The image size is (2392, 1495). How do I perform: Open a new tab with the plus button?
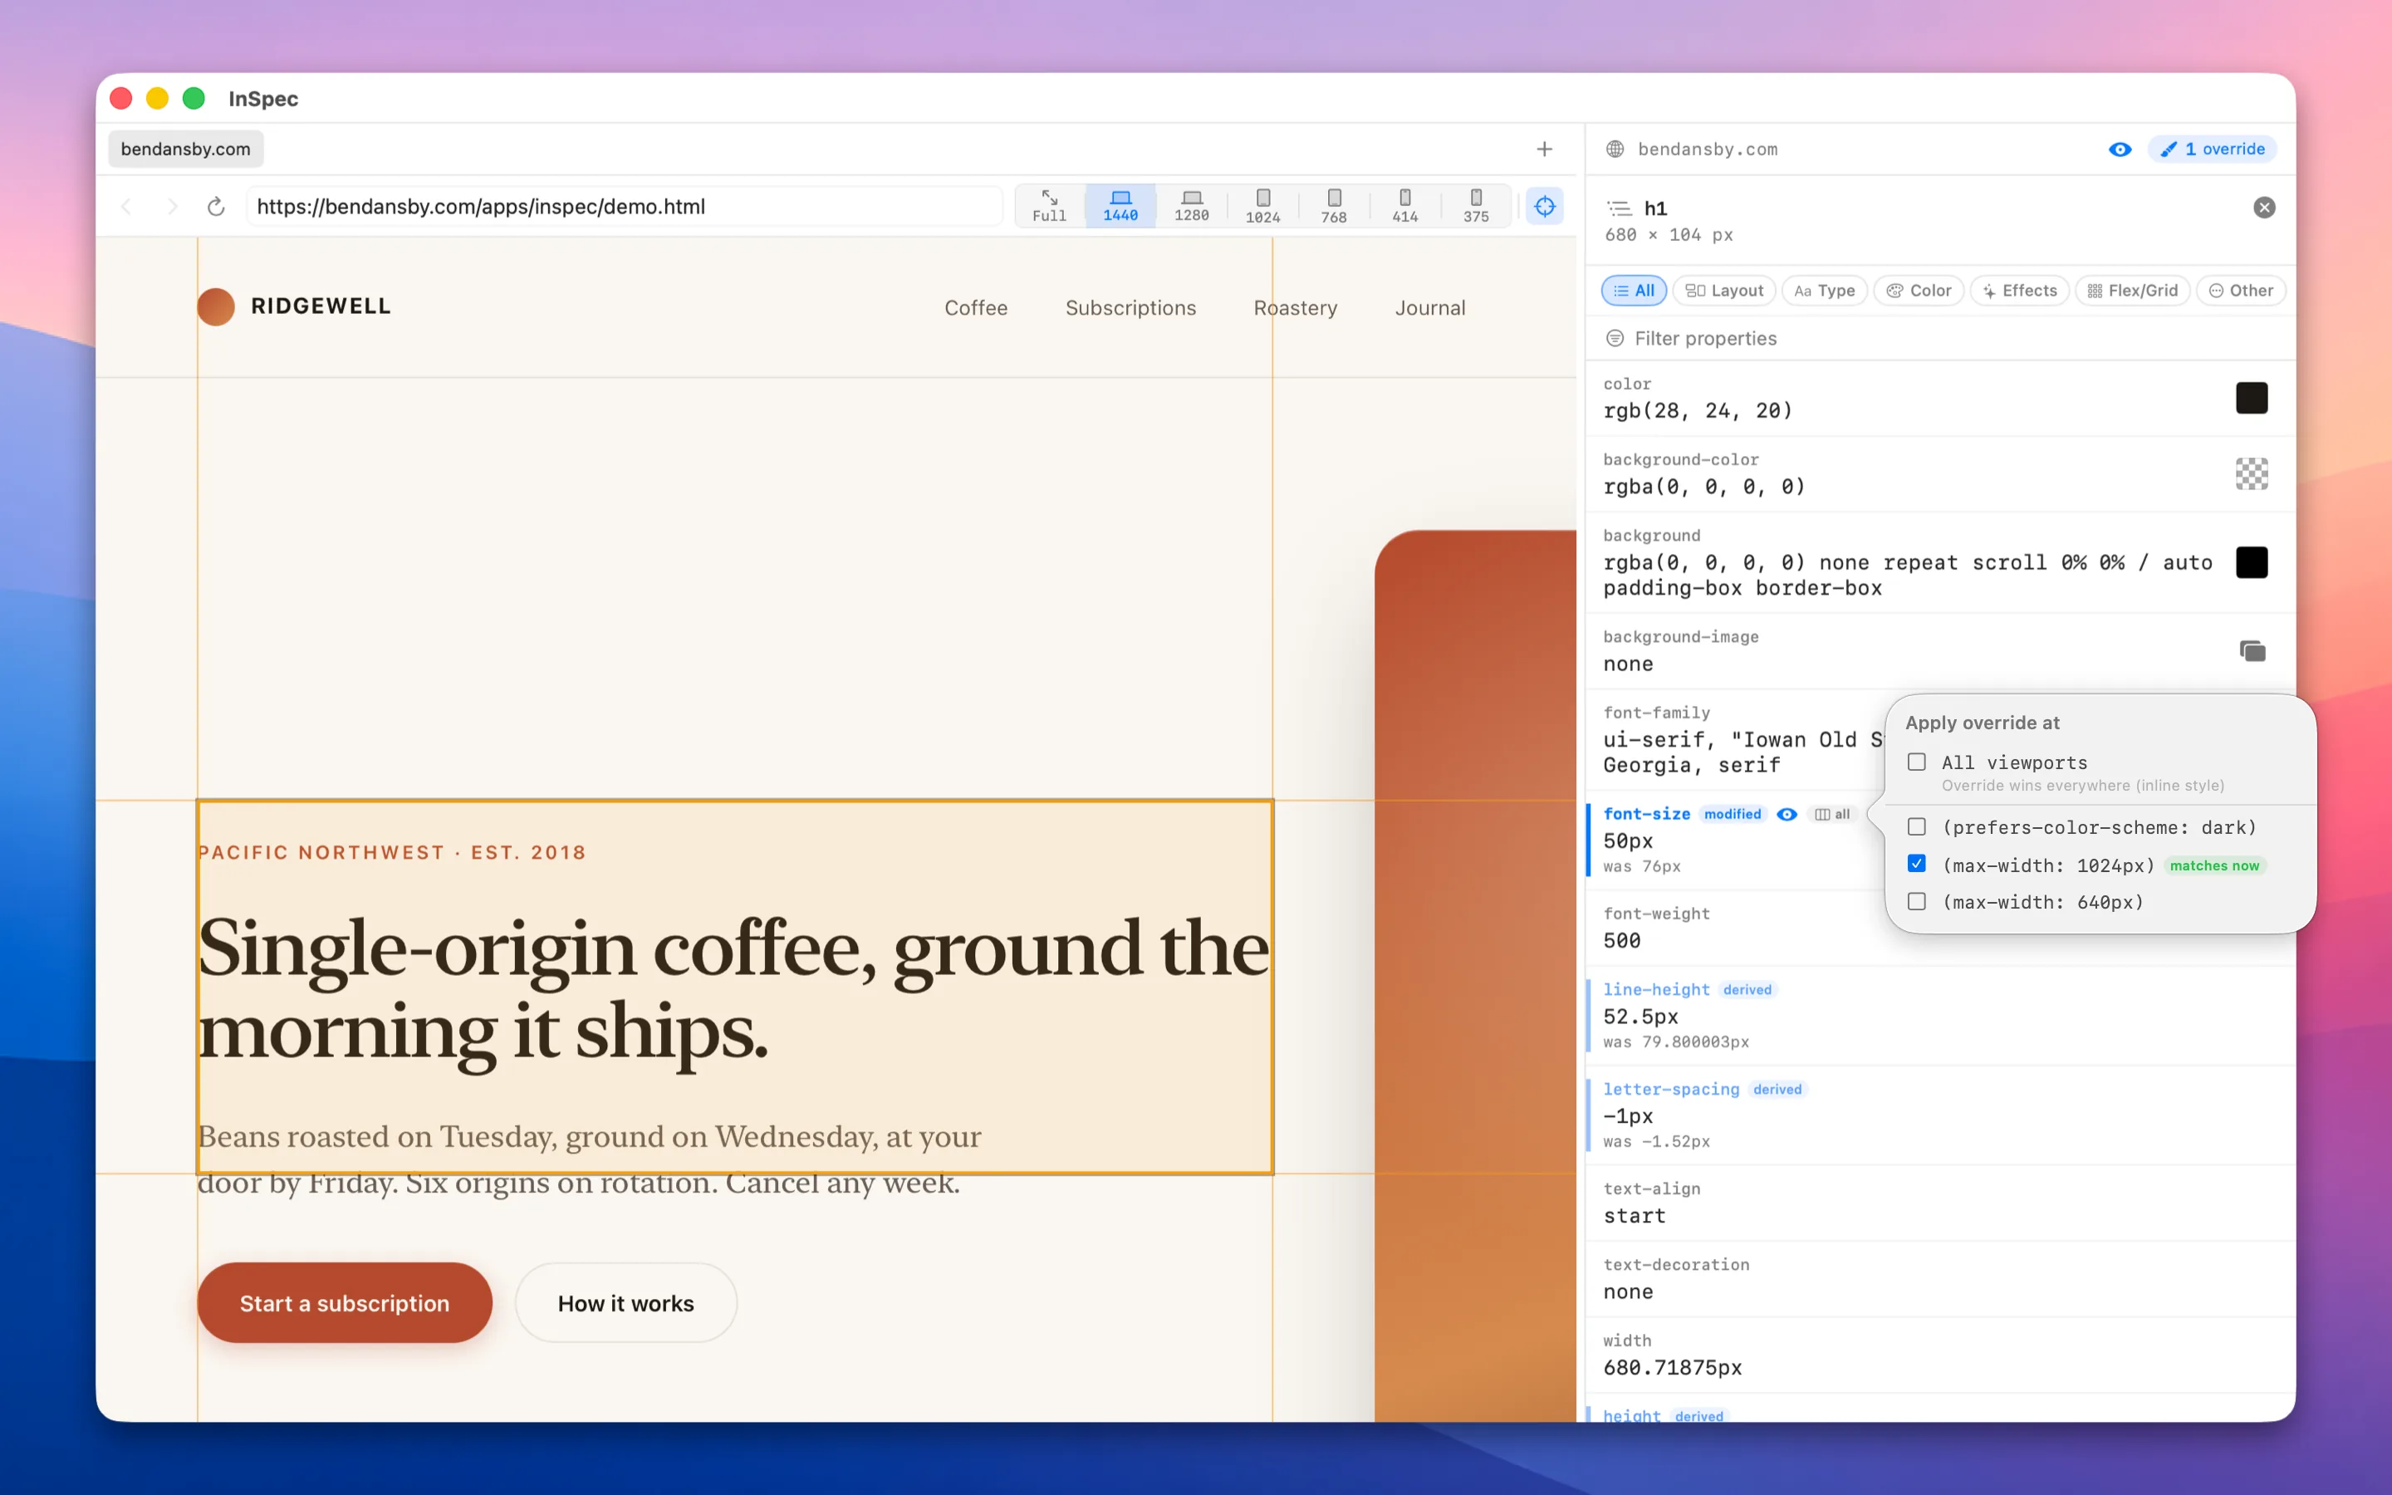tap(1544, 149)
